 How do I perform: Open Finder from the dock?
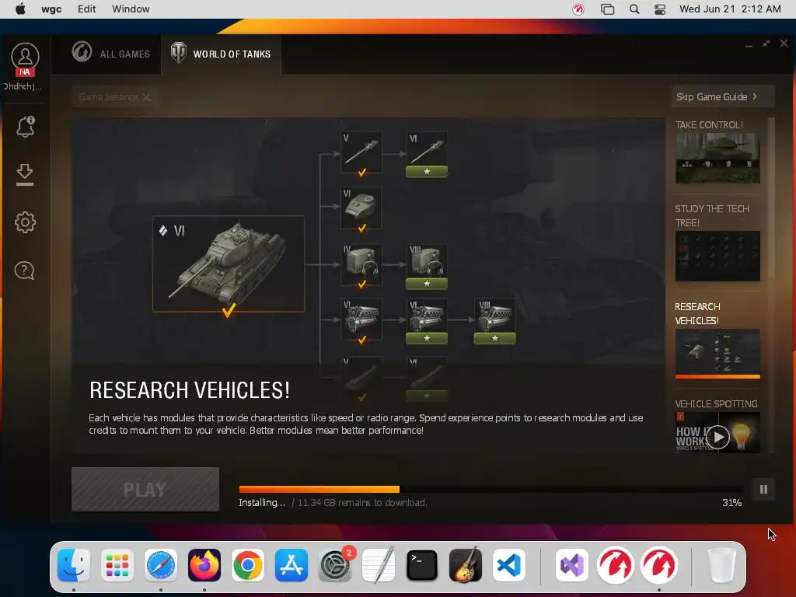point(74,565)
